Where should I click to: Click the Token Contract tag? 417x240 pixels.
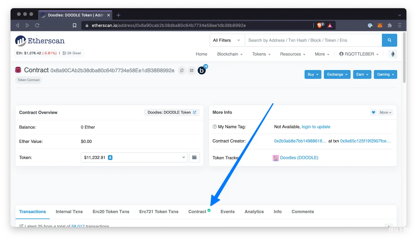tap(29, 80)
